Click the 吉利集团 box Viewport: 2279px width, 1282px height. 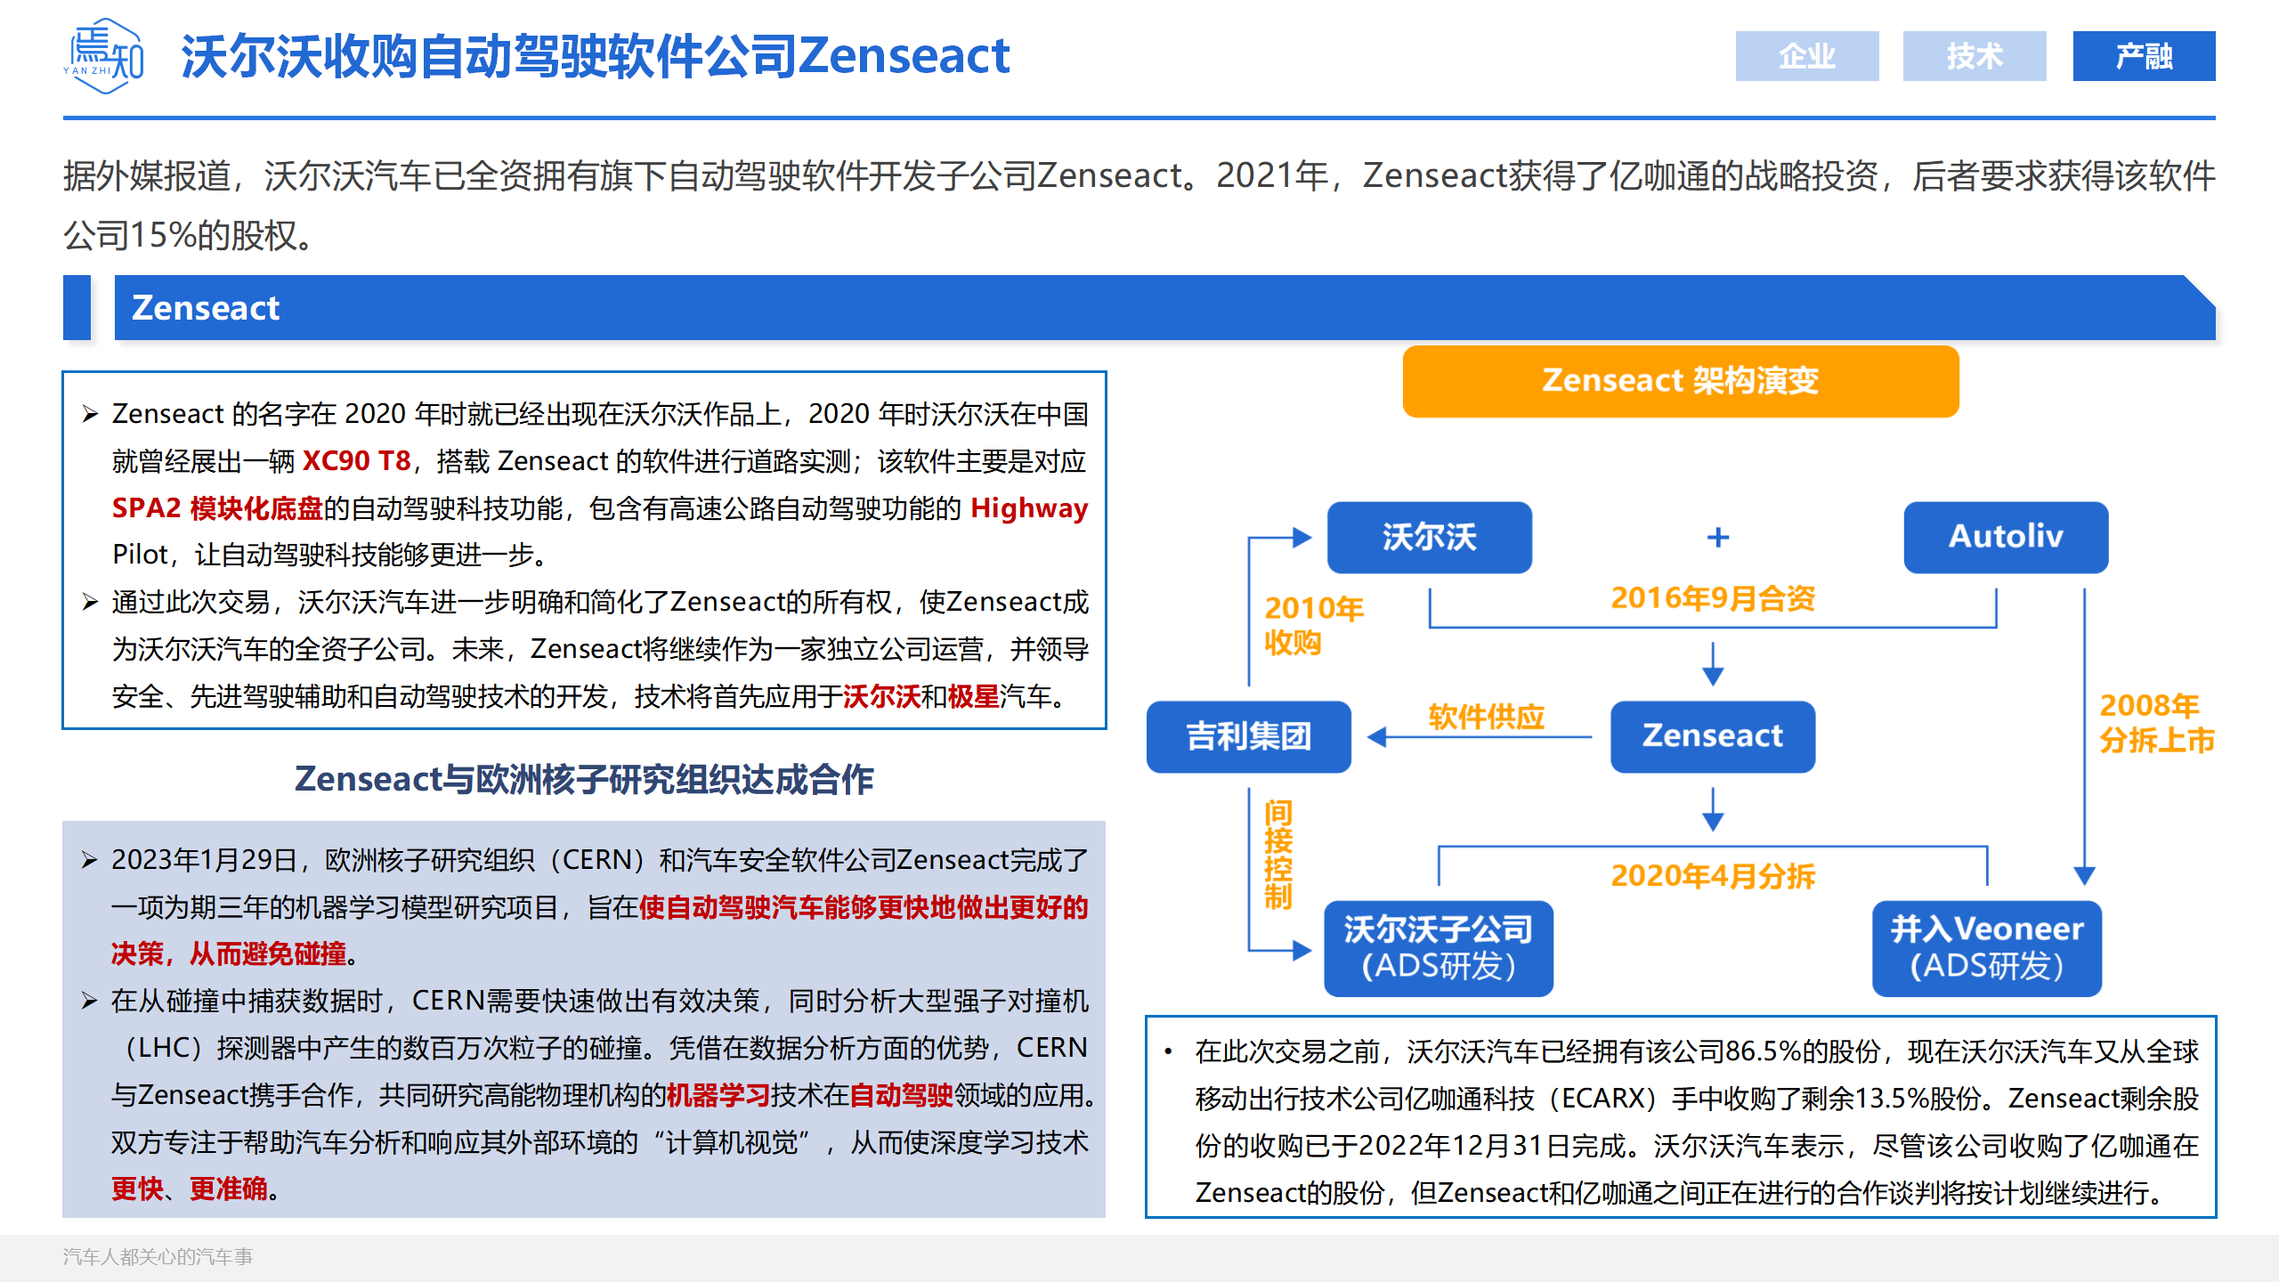(x=1248, y=736)
